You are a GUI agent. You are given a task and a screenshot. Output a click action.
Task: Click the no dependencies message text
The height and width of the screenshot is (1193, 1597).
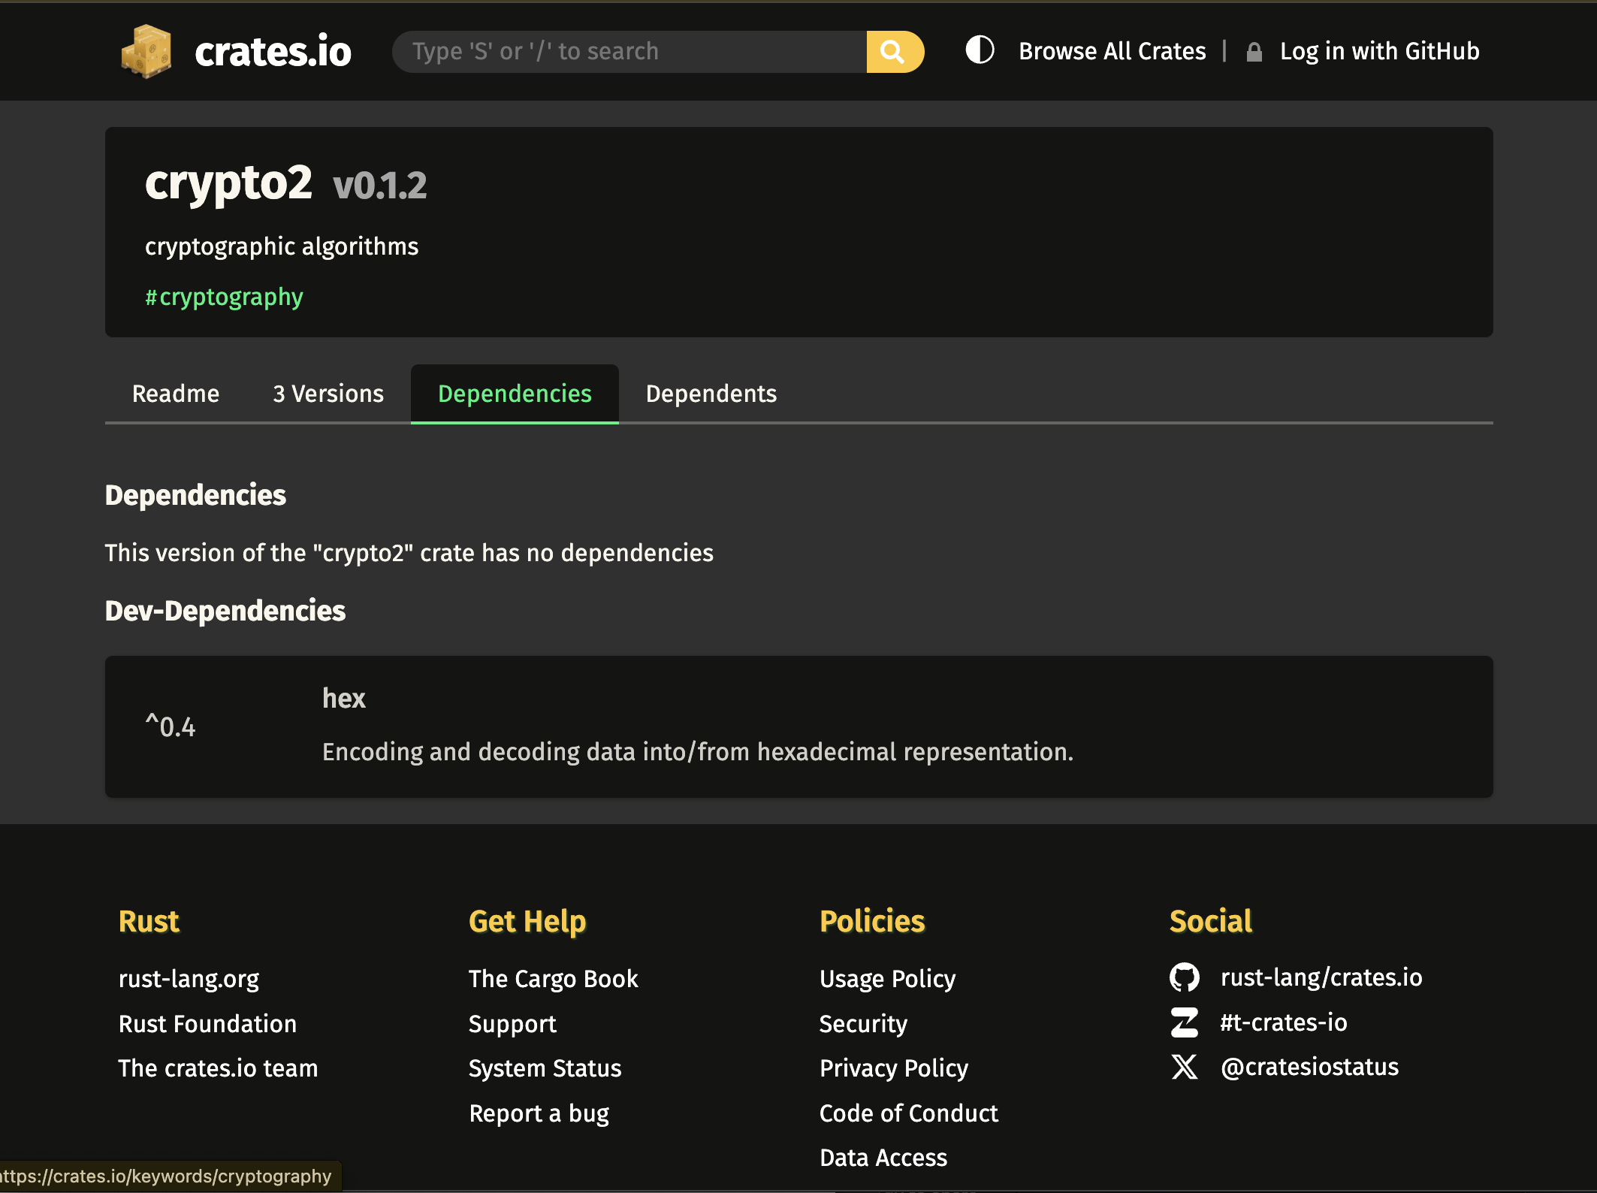pos(409,553)
